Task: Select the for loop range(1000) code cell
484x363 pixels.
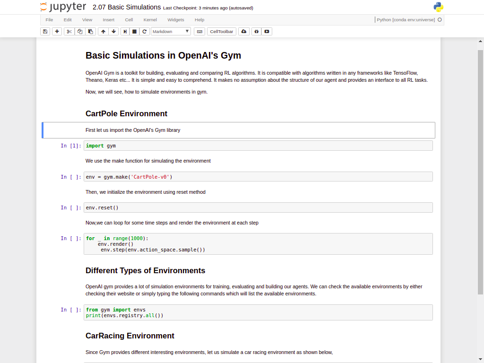Action: point(258,244)
